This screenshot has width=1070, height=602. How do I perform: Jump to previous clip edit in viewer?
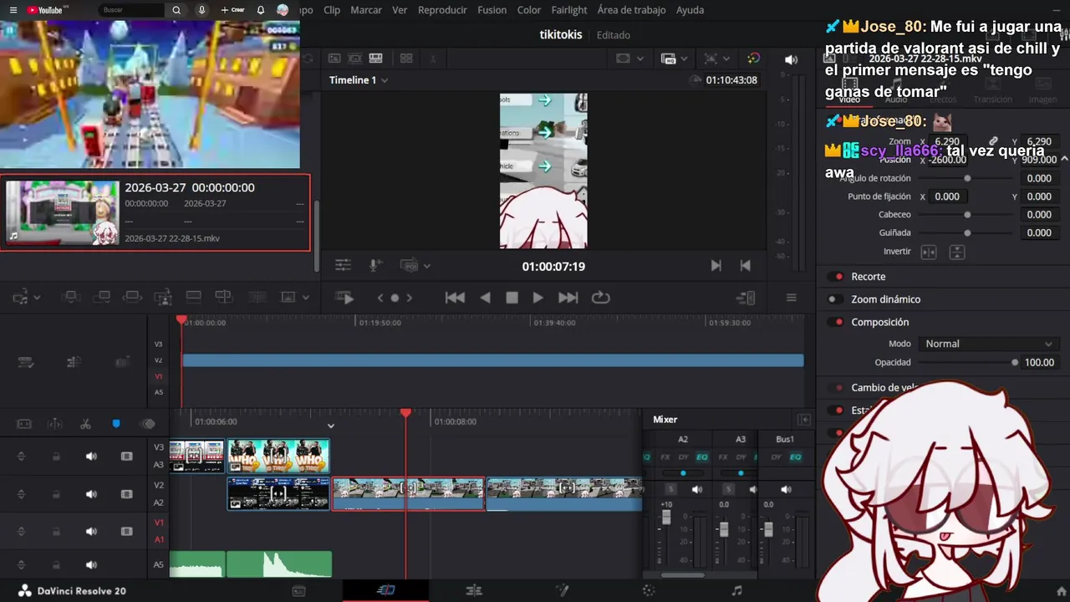pos(746,265)
